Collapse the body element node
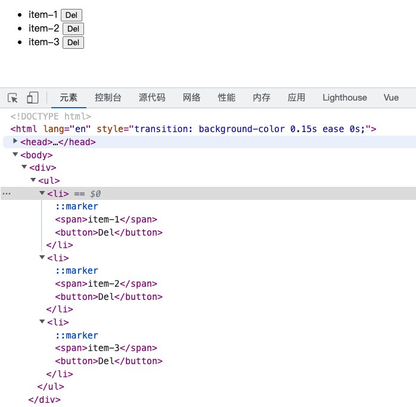This screenshot has height=407, width=416. pyautogui.click(x=15, y=154)
